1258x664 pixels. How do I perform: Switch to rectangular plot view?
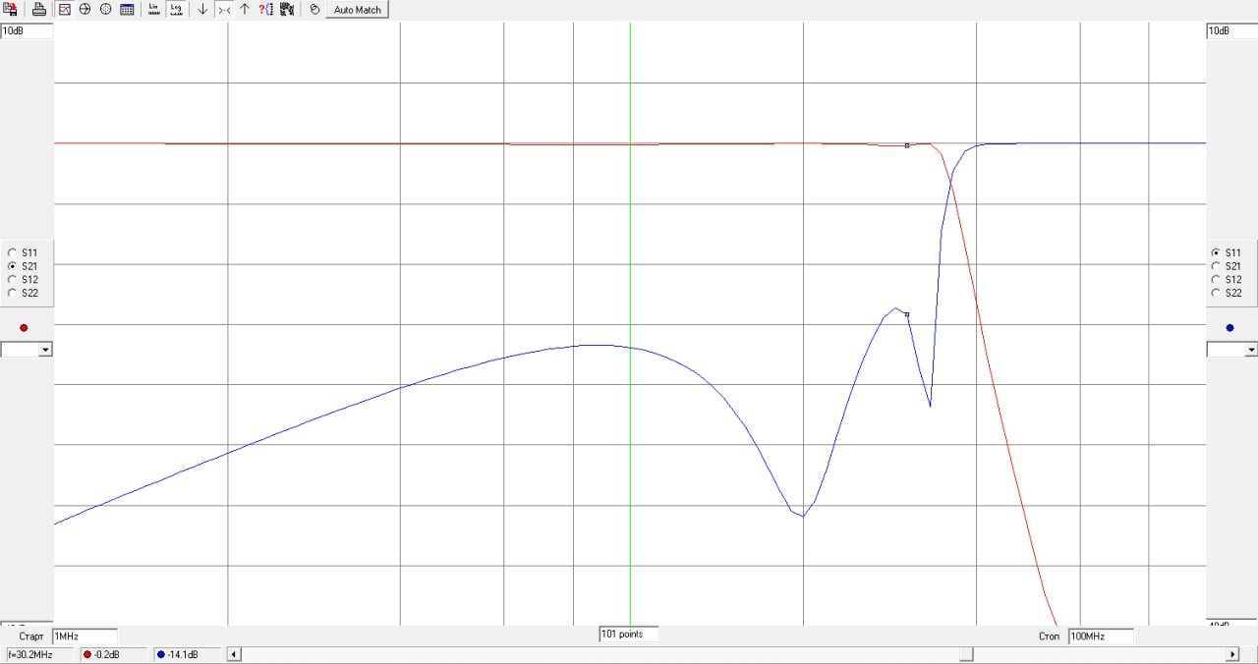tap(64, 10)
